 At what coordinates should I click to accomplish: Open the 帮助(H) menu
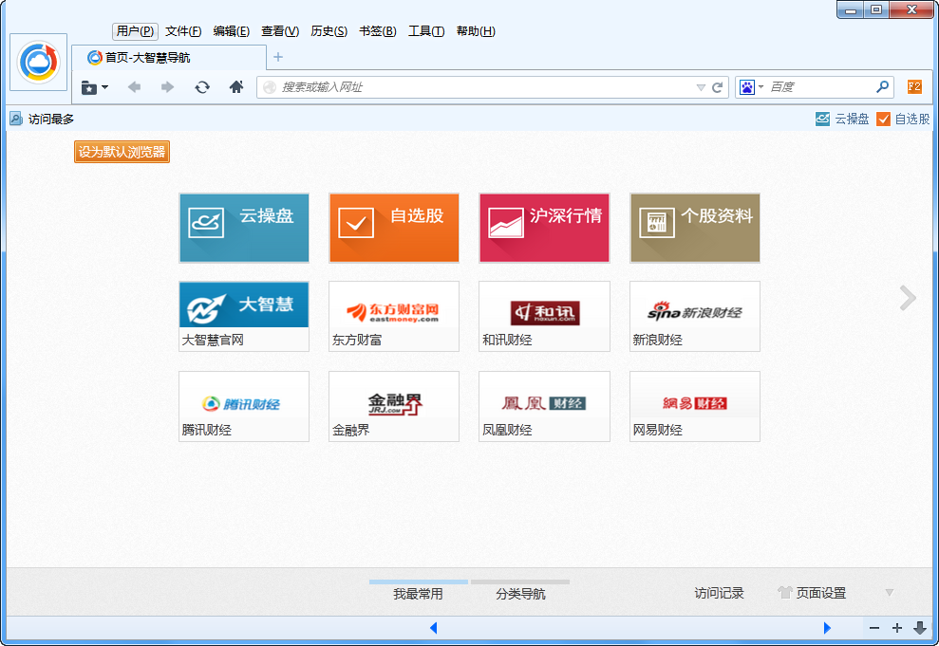[x=476, y=31]
